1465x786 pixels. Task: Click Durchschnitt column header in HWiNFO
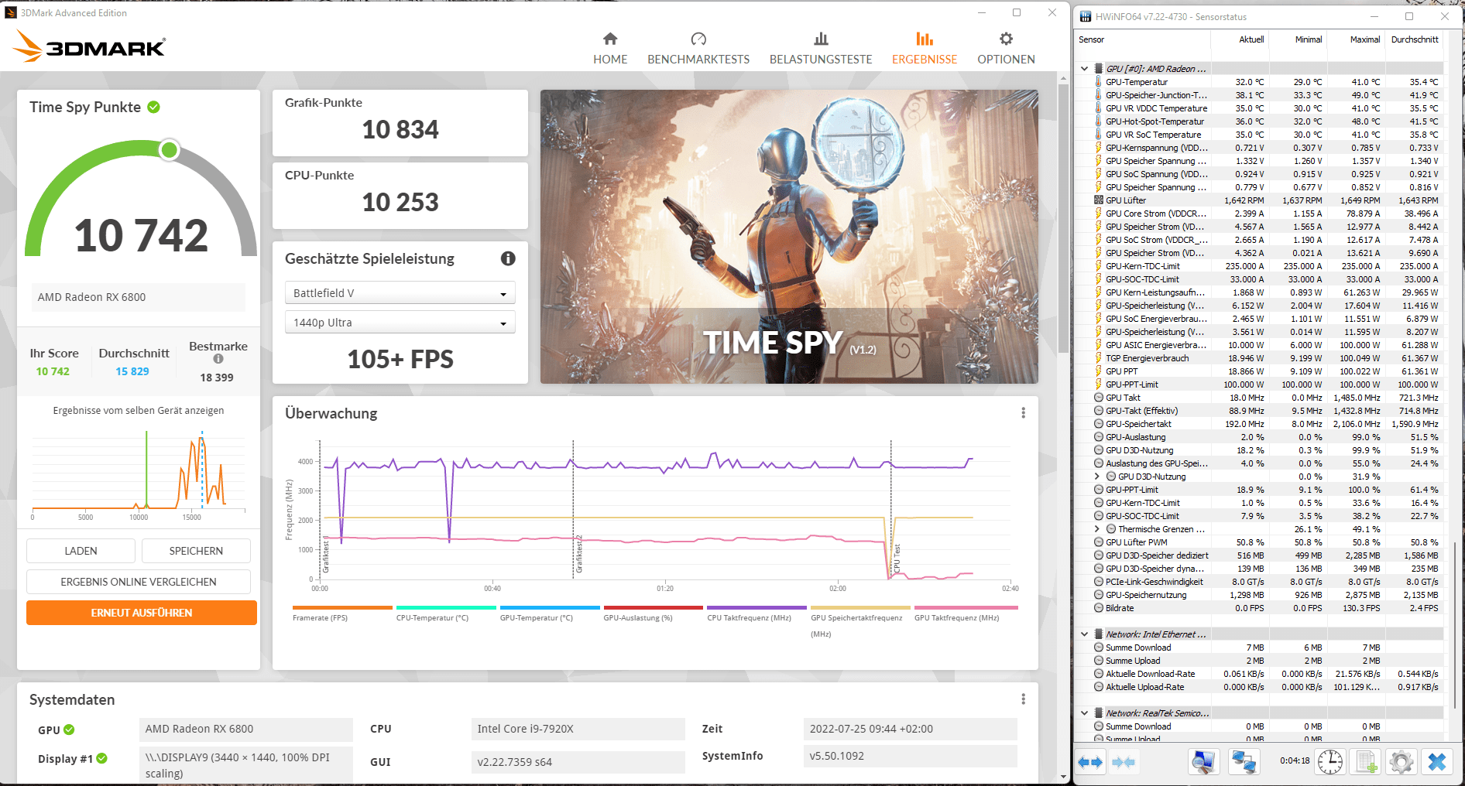(x=1414, y=39)
